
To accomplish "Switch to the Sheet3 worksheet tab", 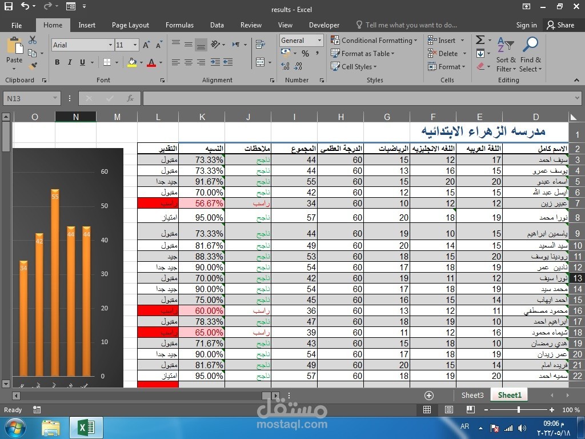I will click(x=472, y=396).
